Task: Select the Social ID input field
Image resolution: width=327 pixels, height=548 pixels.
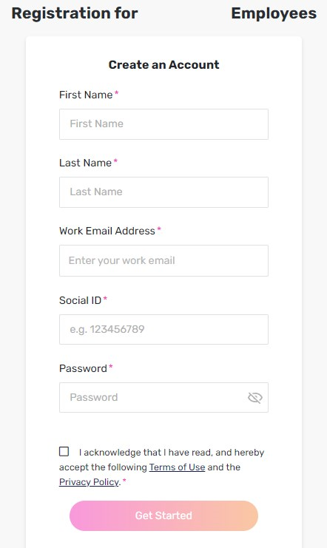Action: [x=163, y=329]
